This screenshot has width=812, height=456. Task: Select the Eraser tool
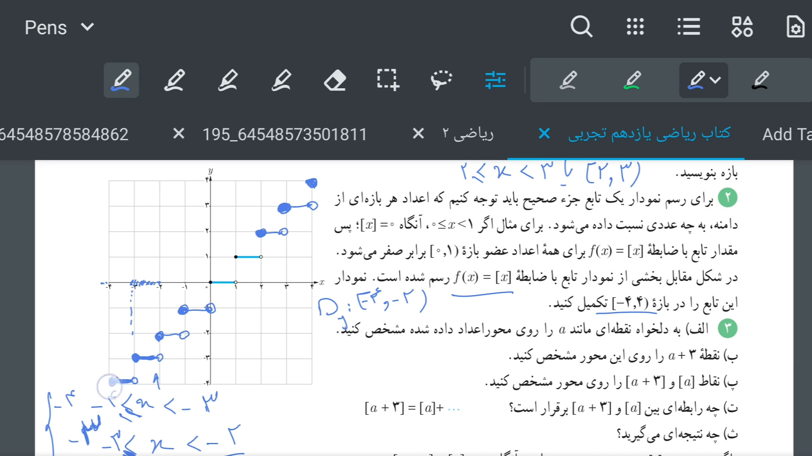[x=335, y=80]
